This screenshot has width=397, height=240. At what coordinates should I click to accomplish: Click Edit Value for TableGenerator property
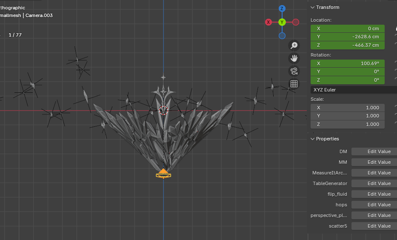pyautogui.click(x=374, y=183)
